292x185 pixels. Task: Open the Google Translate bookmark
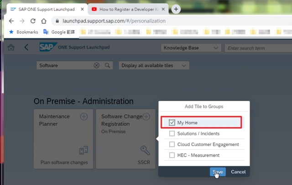click(59, 32)
